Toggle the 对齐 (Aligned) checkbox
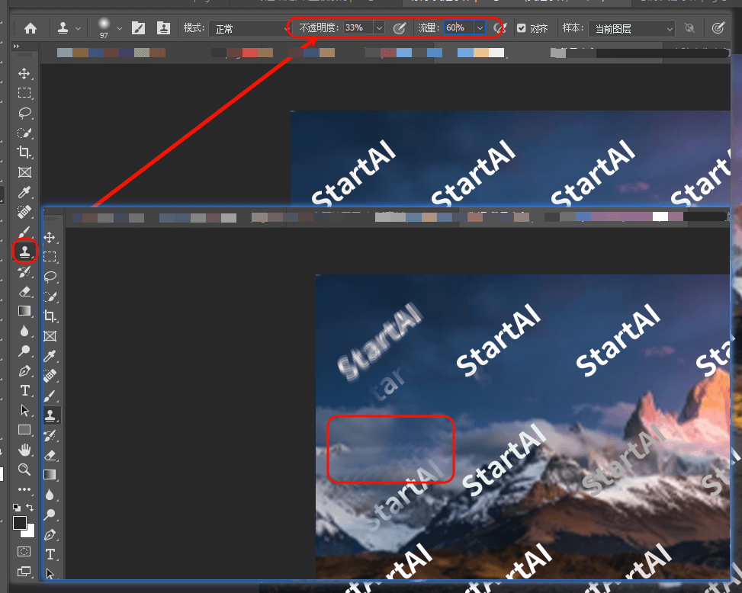The image size is (742, 593). (x=522, y=28)
